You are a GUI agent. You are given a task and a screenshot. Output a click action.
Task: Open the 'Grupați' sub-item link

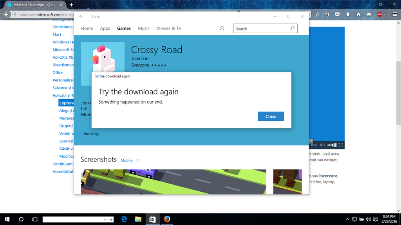pyautogui.click(x=66, y=126)
